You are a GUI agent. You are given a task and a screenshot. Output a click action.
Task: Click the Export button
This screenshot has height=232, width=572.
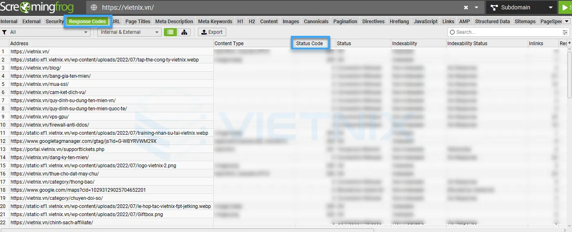coord(212,32)
